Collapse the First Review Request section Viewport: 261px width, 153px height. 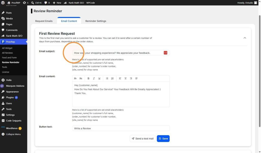click(245, 38)
